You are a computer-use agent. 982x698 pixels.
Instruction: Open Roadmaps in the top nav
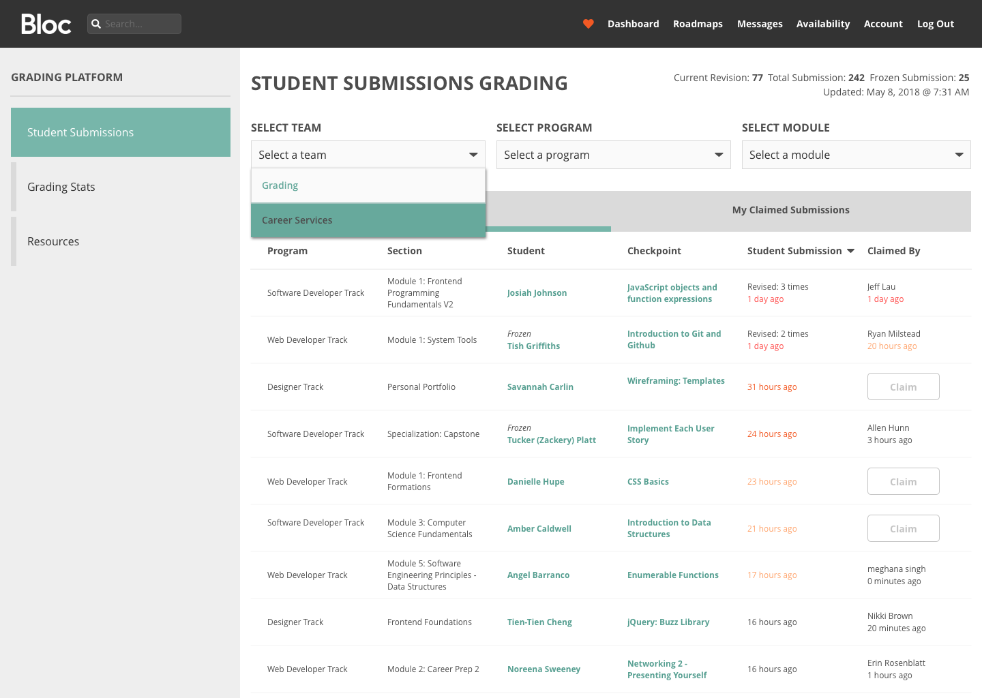coord(698,24)
